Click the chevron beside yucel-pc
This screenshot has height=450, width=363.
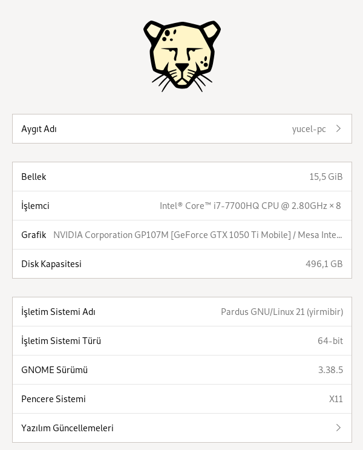pyautogui.click(x=338, y=129)
